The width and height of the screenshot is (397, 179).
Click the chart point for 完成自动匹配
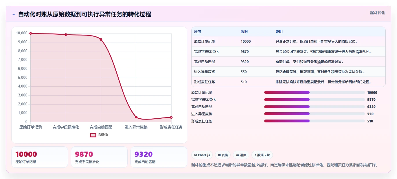(101, 40)
